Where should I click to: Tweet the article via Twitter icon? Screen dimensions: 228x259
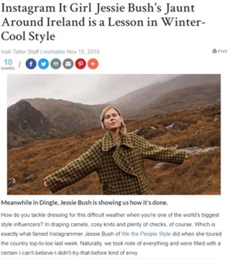(x=43, y=64)
